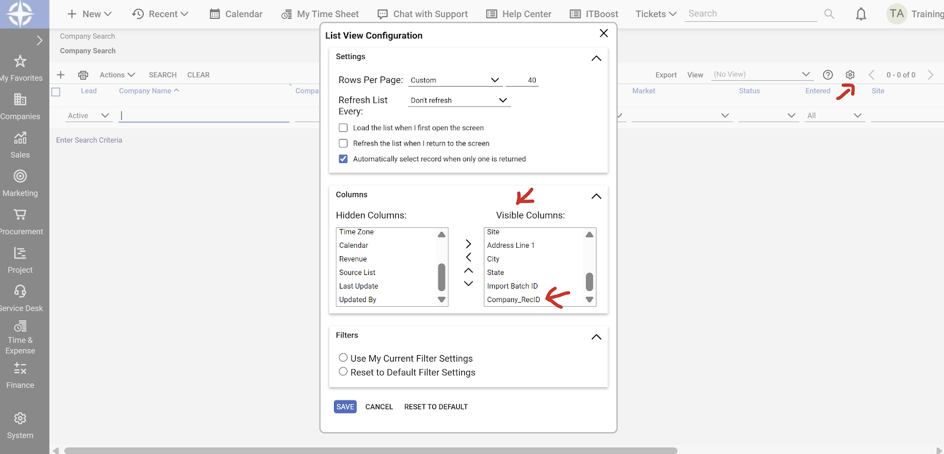Open the notifications bell icon

(861, 14)
